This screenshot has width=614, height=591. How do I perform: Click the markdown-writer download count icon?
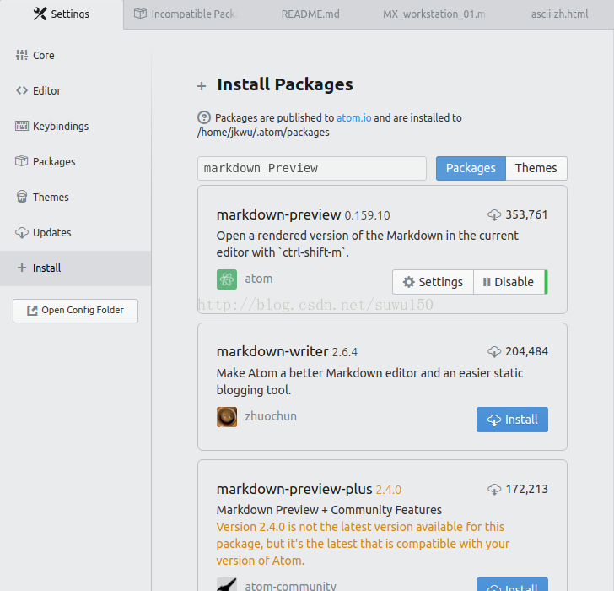coord(494,351)
